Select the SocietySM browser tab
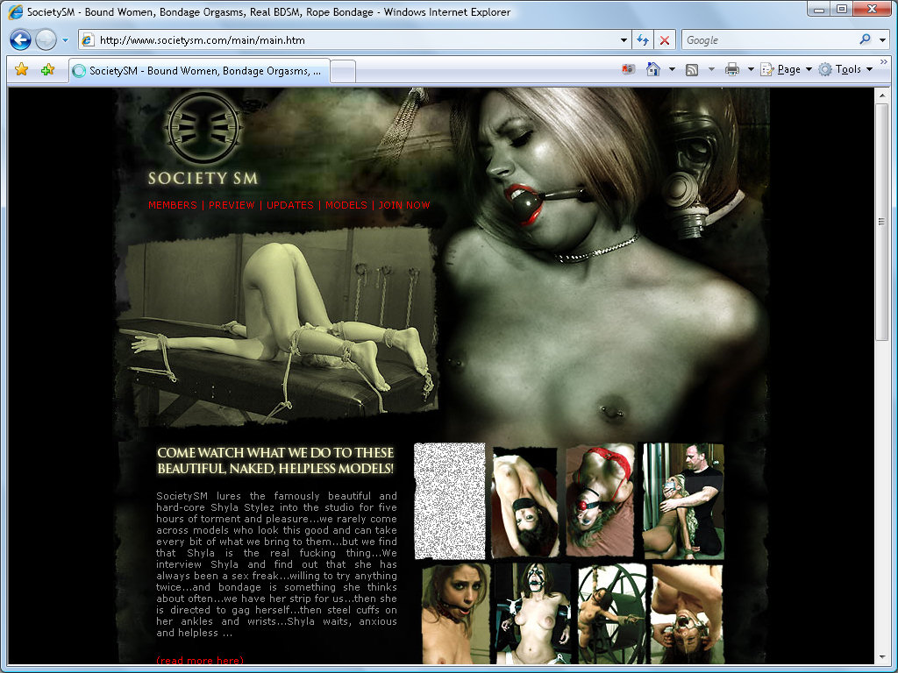The height and width of the screenshot is (673, 898). coord(199,71)
